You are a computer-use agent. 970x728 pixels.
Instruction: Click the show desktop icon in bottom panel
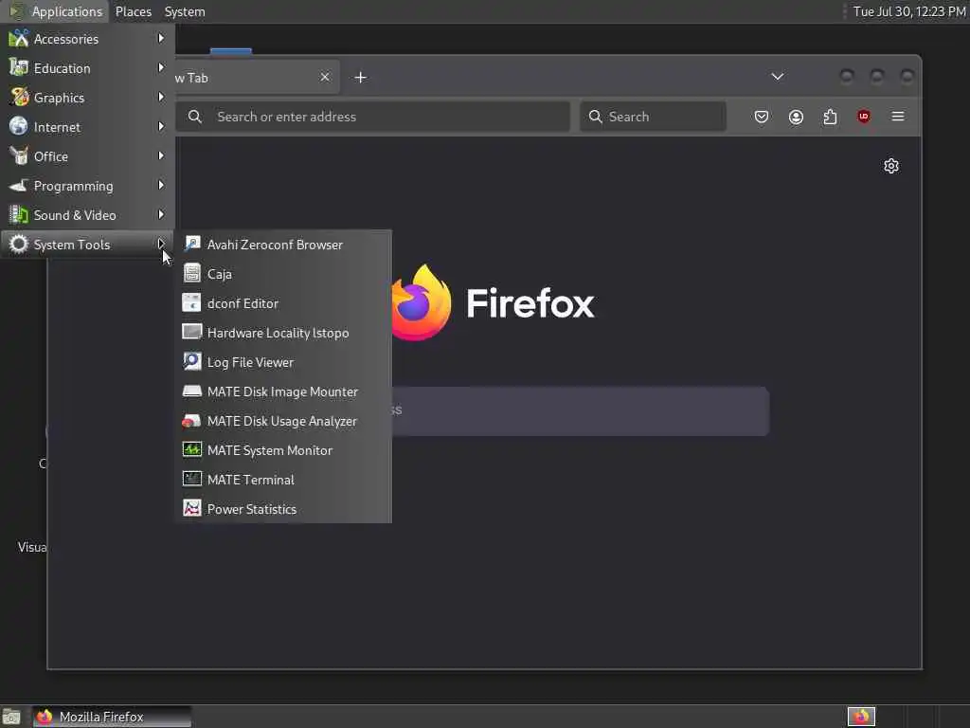(x=11, y=717)
